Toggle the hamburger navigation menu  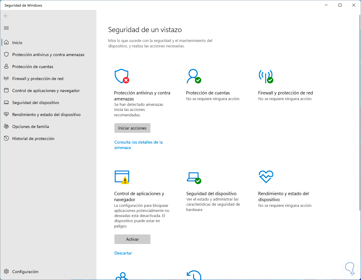6,28
